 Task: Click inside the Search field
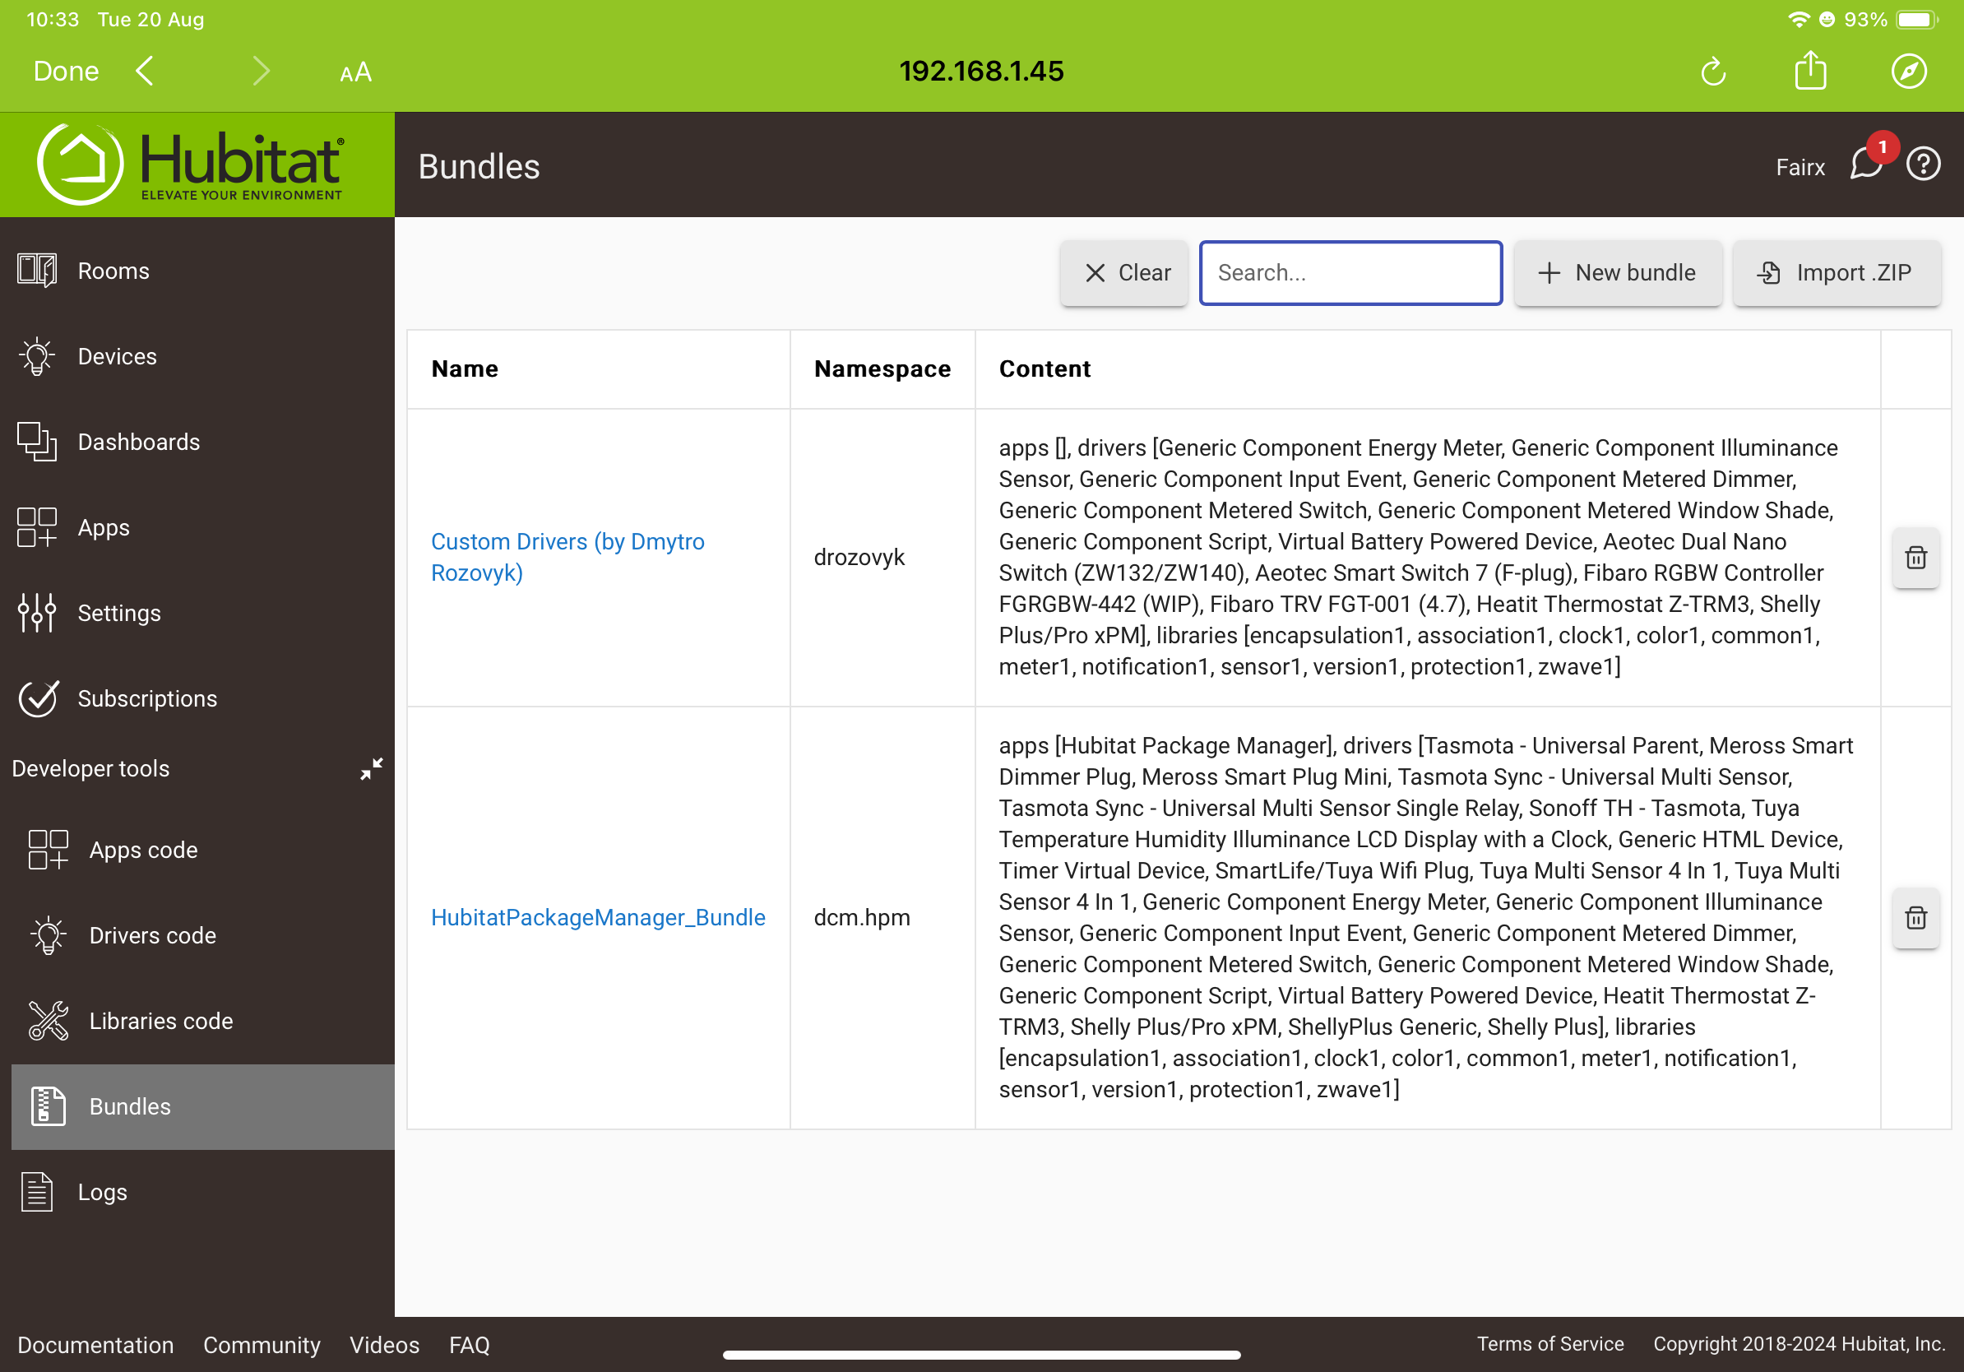1350,273
